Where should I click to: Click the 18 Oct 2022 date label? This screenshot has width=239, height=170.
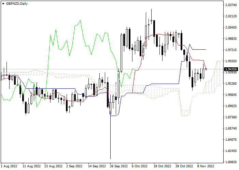tap(162, 166)
